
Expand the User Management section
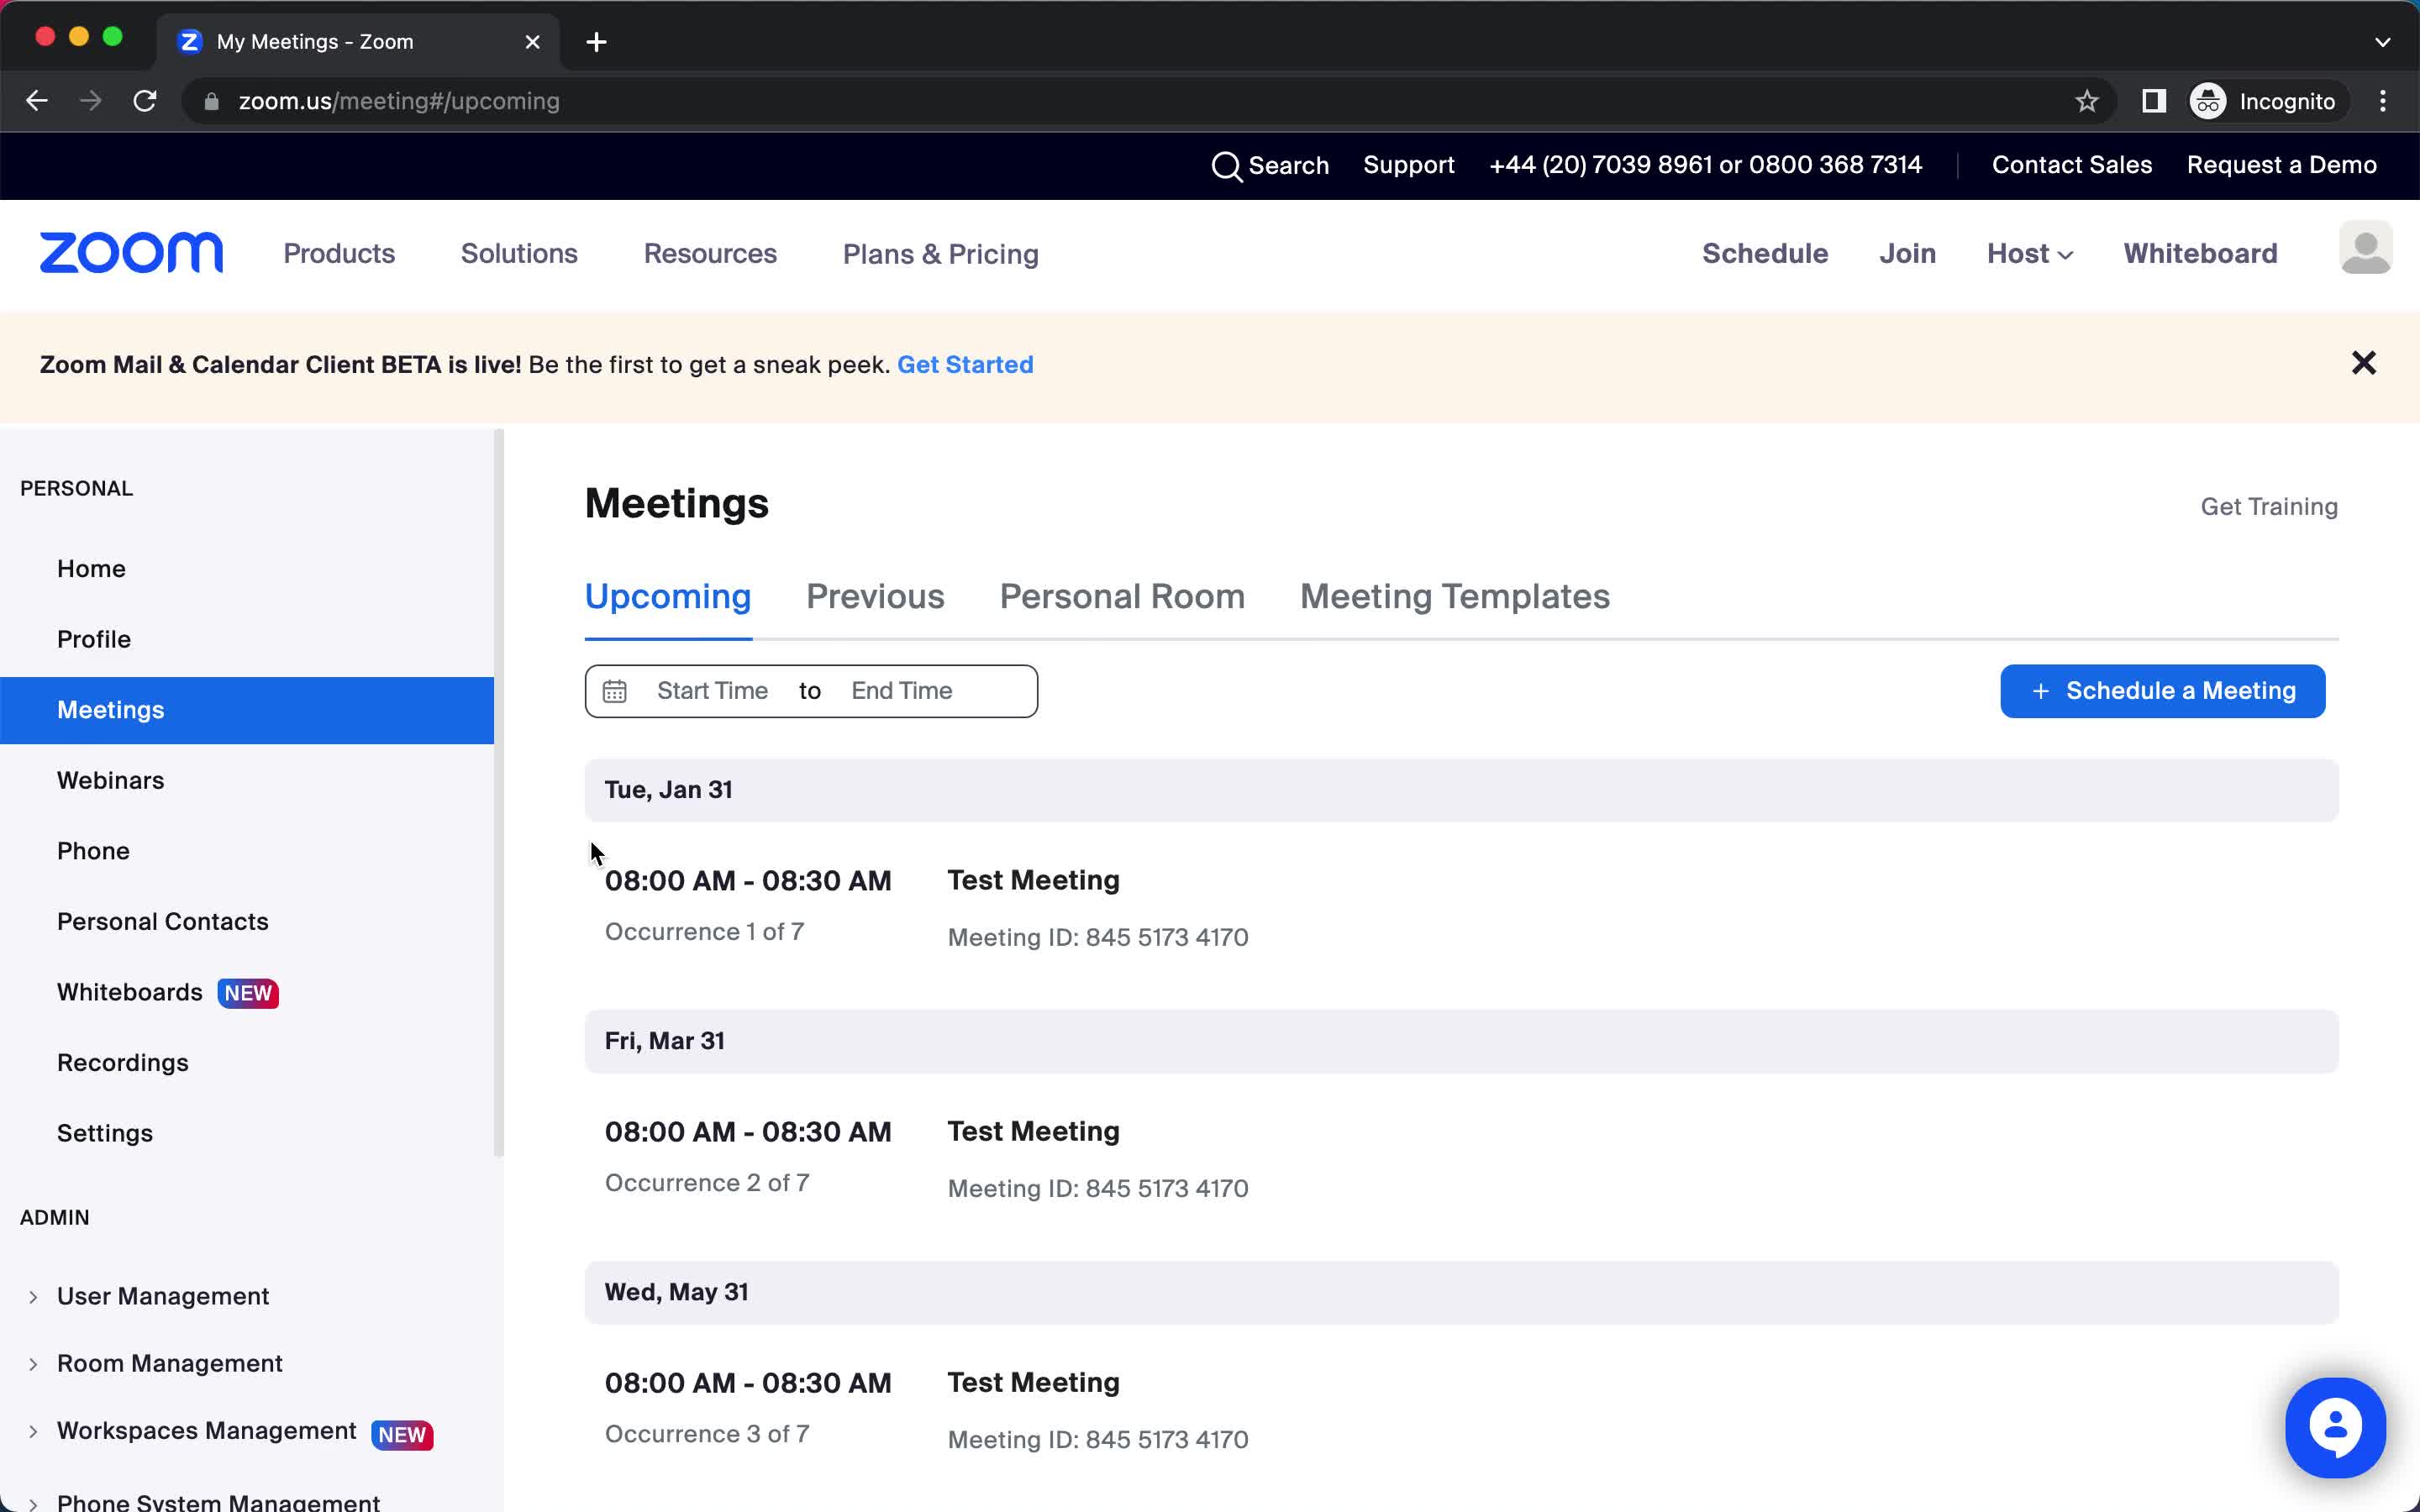pos(34,1296)
